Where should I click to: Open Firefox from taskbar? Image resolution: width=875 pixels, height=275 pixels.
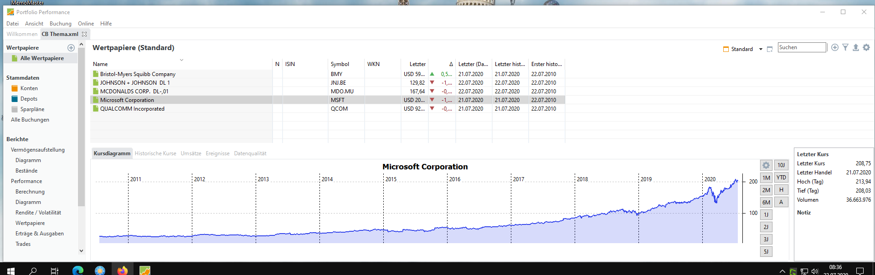pyautogui.click(x=123, y=271)
